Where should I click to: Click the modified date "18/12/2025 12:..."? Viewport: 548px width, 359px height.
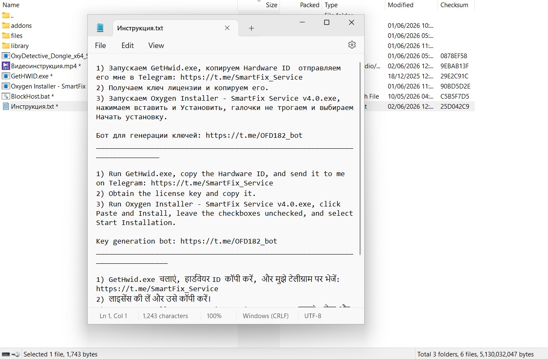[411, 76]
